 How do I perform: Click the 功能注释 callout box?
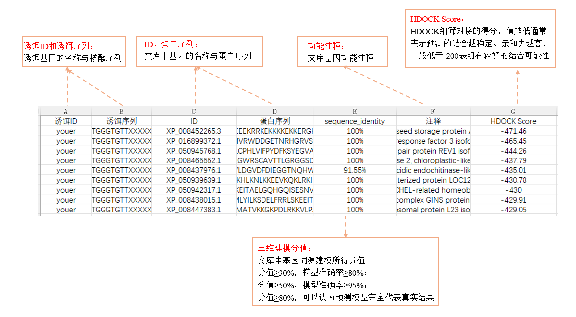tap(341, 52)
